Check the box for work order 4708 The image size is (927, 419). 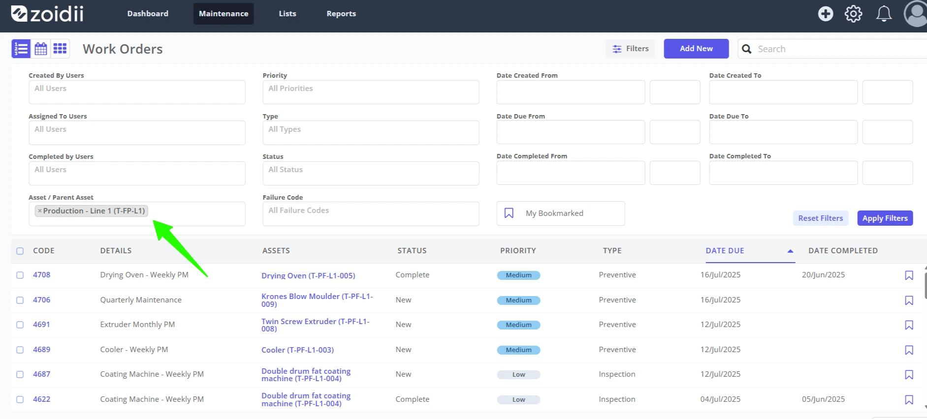pyautogui.click(x=20, y=275)
